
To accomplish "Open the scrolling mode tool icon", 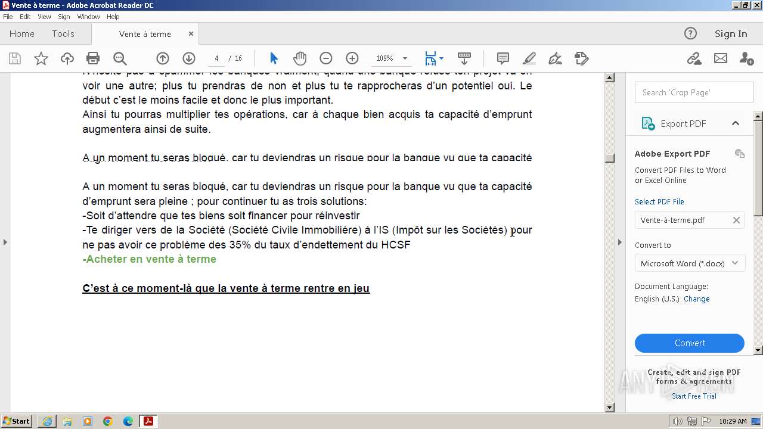I will pos(464,58).
